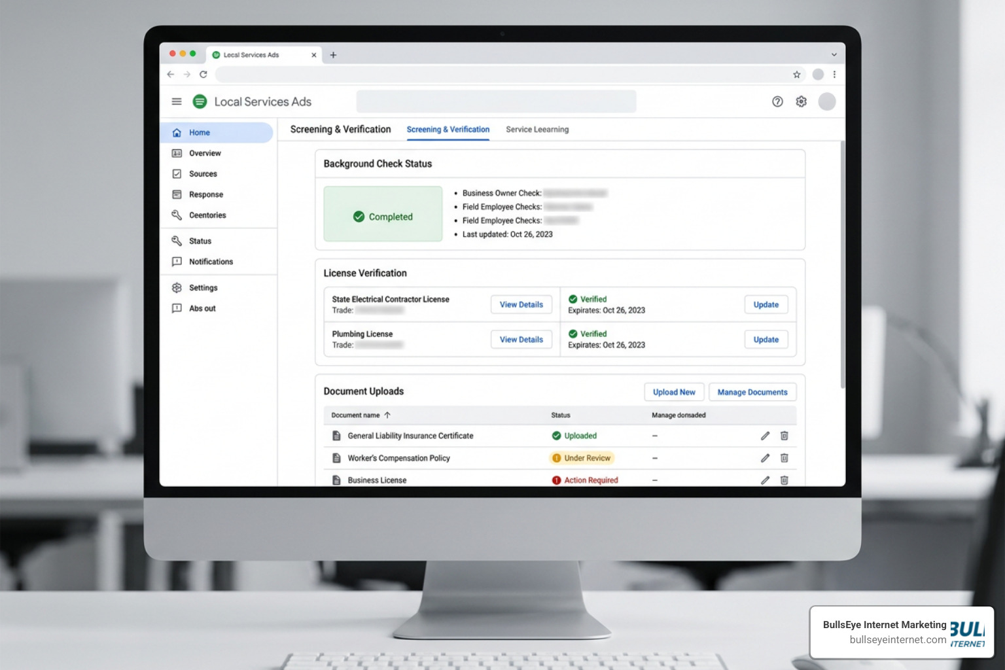Screen dimensions: 1005x670
Task: Edit the Business License document
Action: [765, 480]
